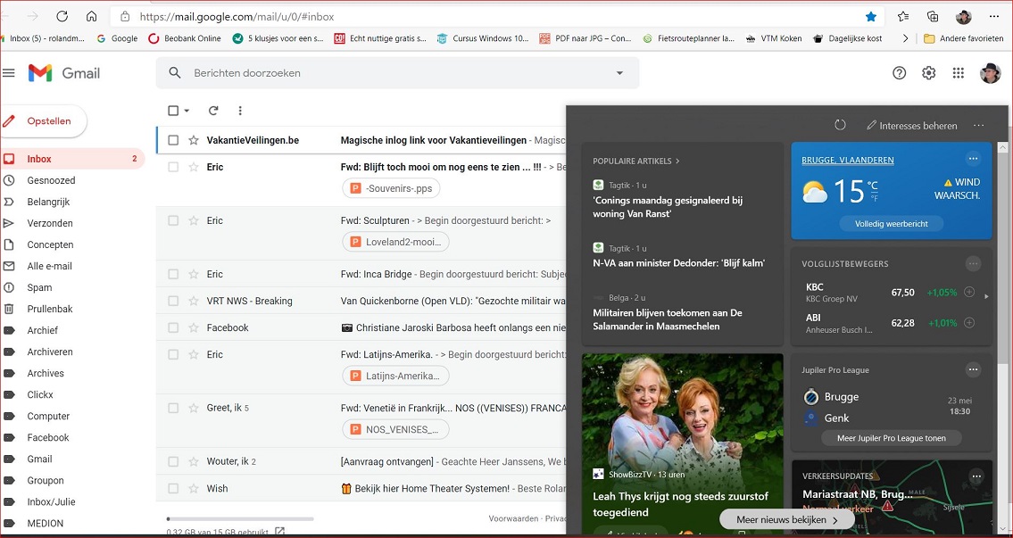This screenshot has height=538, width=1013.
Task: Open the Verzonden folder
Action: (50, 223)
